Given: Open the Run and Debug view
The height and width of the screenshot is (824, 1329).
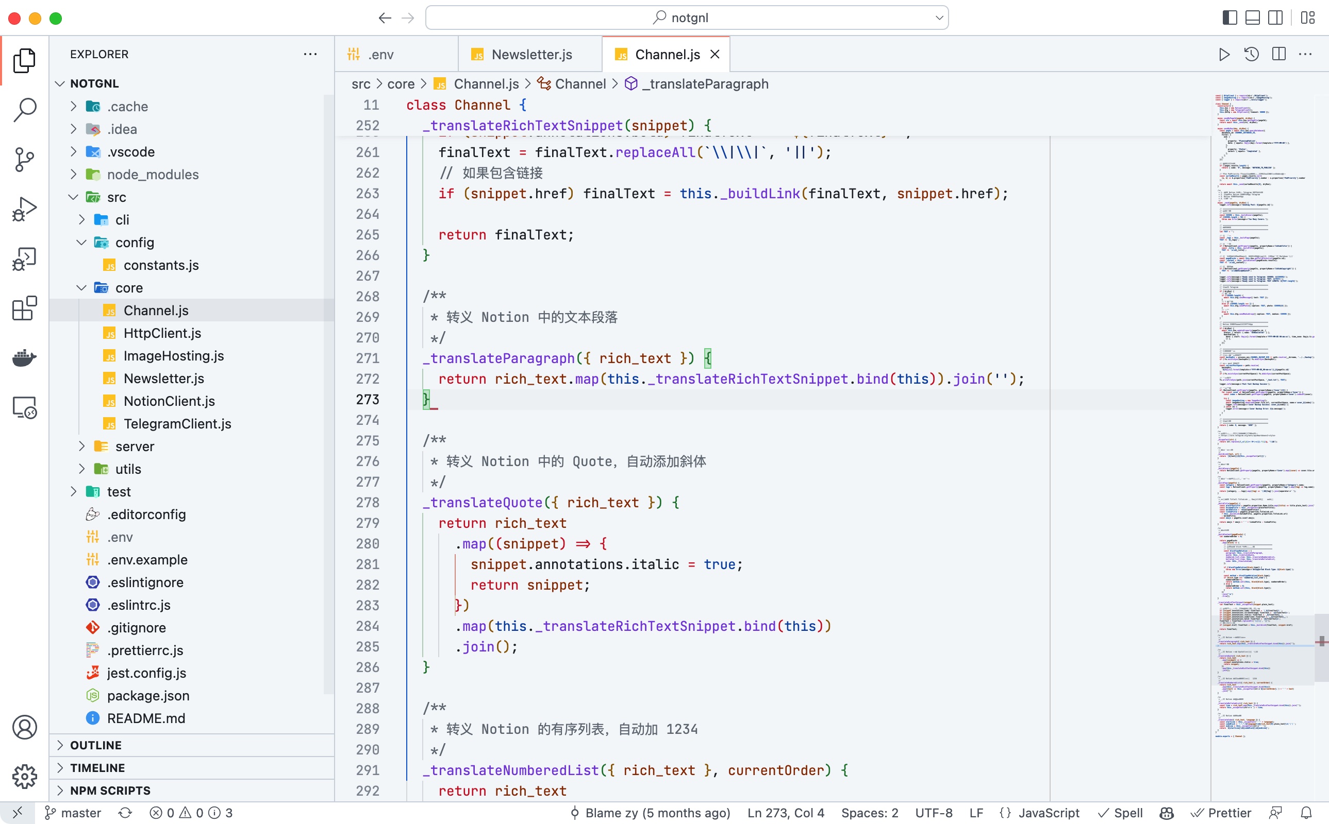Looking at the screenshot, I should pos(25,209).
